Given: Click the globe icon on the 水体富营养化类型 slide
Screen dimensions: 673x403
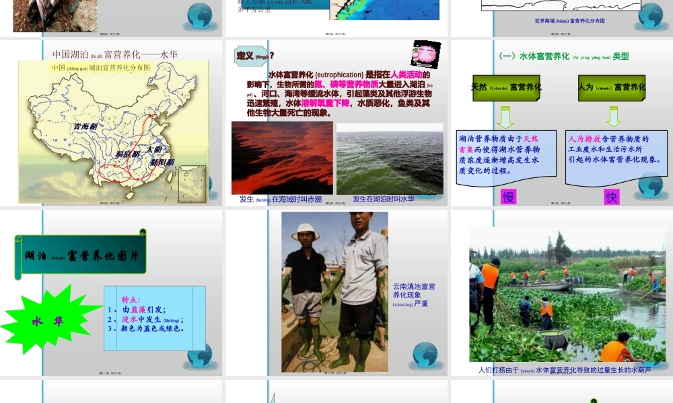Looking at the screenshot, I should 651,185.
